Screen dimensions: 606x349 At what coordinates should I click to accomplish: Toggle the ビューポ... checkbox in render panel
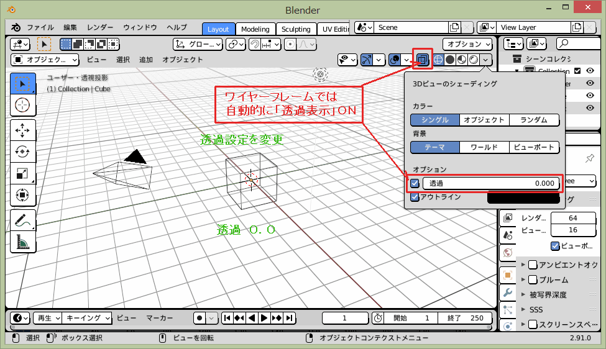tap(555, 246)
